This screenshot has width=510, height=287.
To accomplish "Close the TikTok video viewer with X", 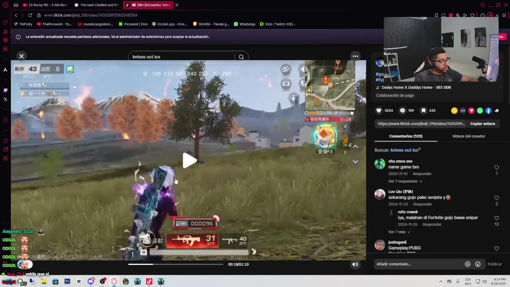I will click(22, 56).
